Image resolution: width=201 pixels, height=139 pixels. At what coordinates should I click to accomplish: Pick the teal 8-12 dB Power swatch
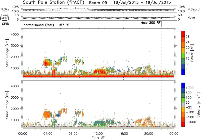pos(183,61)
